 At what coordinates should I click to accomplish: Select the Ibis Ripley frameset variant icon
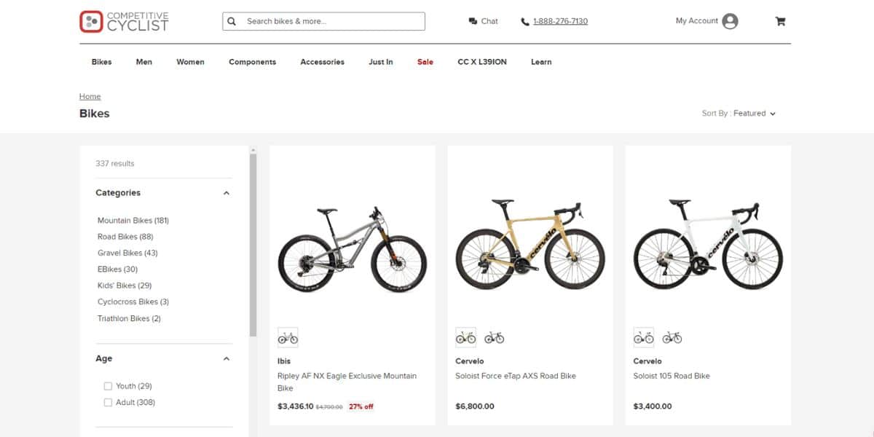288,337
